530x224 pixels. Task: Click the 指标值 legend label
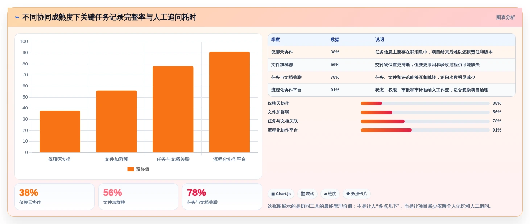pos(143,169)
